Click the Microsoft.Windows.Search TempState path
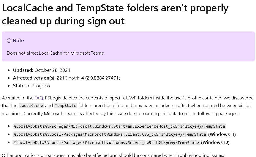The width and height of the screenshot is (256, 157). point(106,142)
